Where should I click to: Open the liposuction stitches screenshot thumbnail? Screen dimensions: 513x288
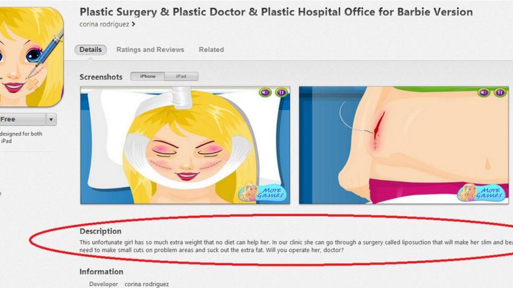[404, 145]
